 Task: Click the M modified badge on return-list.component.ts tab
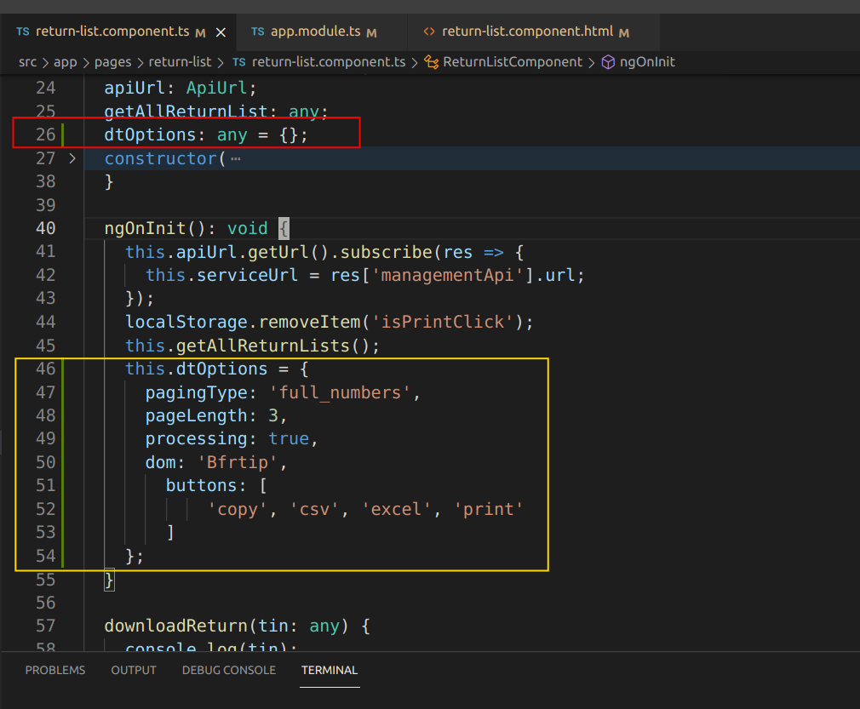198,31
